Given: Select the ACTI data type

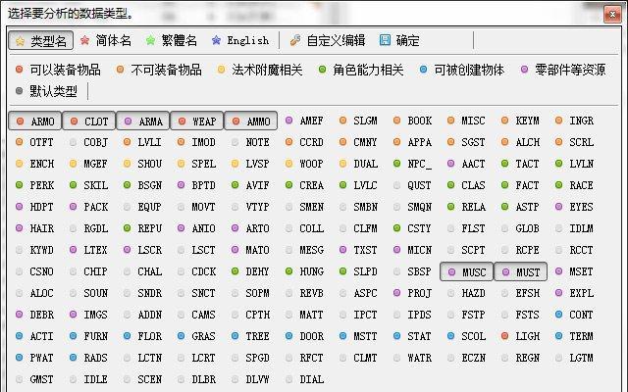Looking at the screenshot, I should [35, 337].
